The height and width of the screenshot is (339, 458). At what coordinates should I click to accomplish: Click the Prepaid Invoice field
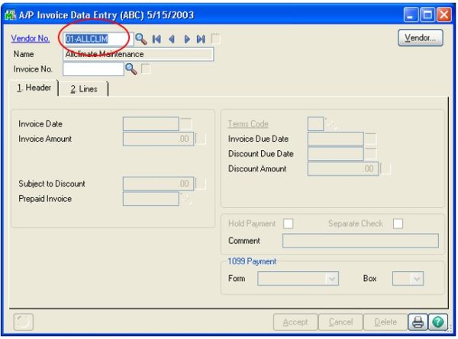pyautogui.click(x=151, y=199)
